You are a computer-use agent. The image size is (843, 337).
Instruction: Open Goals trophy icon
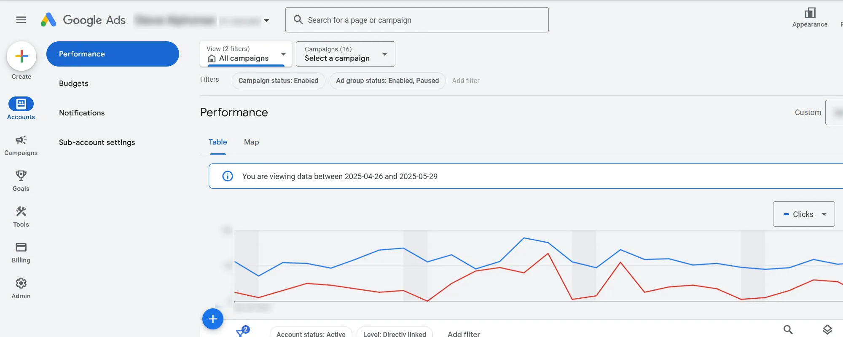21,176
